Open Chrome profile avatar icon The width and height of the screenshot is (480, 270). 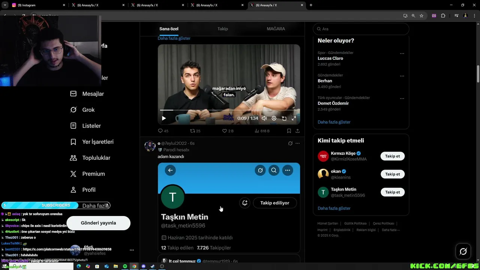pos(465,16)
